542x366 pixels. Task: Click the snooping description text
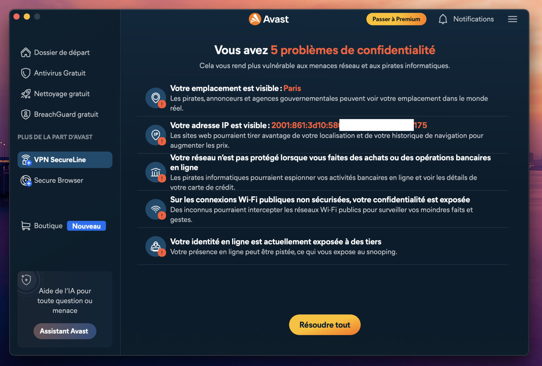point(283,252)
